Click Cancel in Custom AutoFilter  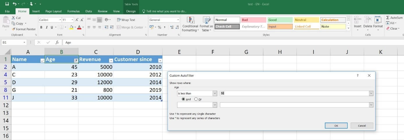point(362,125)
